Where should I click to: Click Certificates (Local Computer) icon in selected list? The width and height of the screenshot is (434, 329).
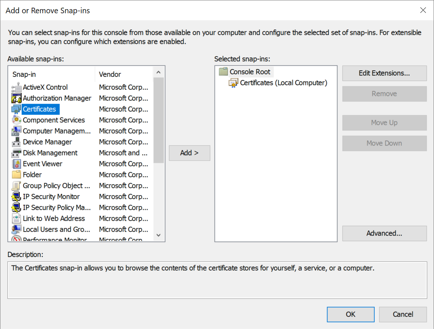233,83
